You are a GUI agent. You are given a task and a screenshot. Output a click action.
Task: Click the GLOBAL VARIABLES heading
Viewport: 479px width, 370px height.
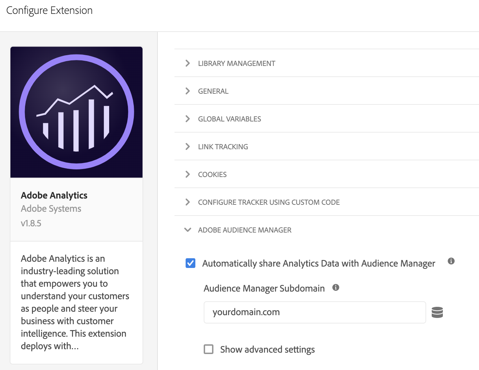pyautogui.click(x=229, y=119)
